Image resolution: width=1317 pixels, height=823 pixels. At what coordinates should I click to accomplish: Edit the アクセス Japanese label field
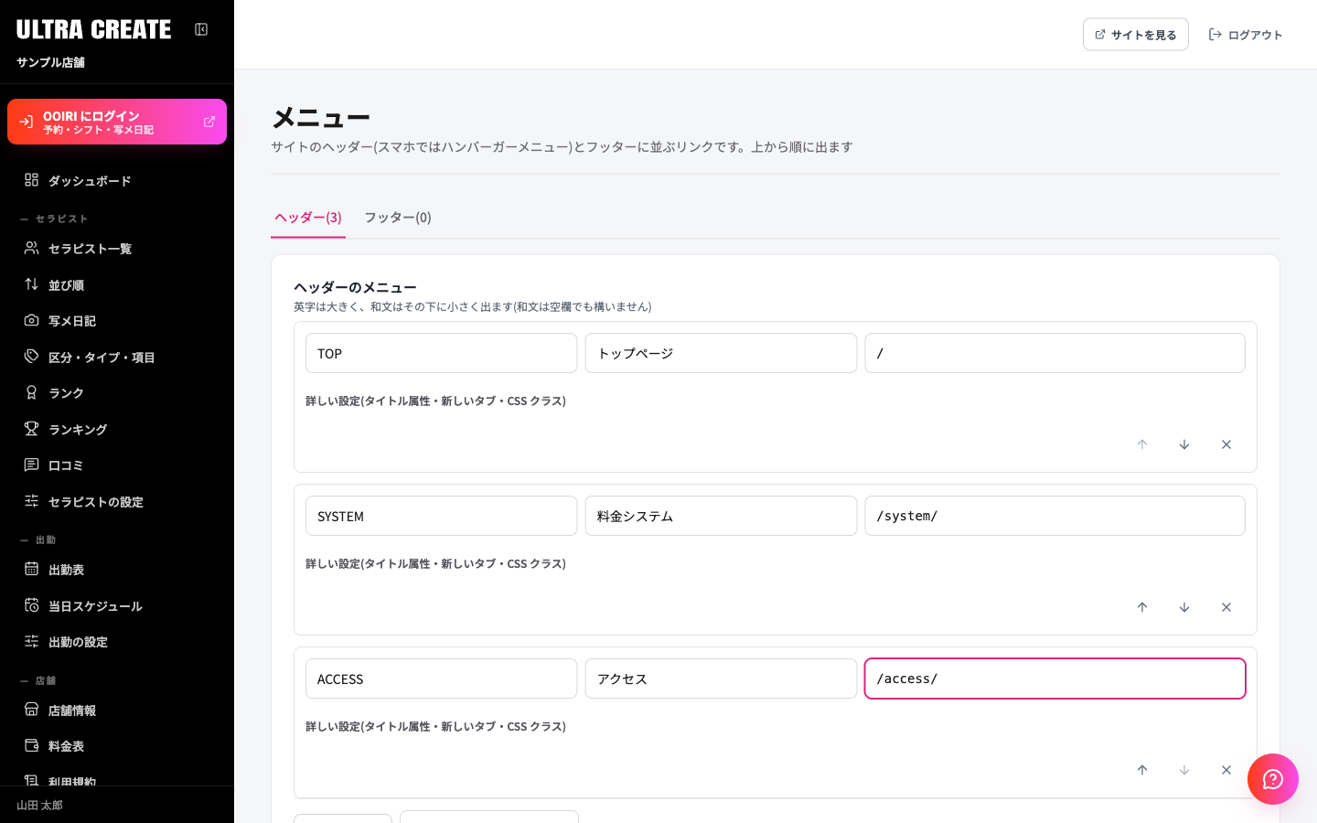(721, 679)
